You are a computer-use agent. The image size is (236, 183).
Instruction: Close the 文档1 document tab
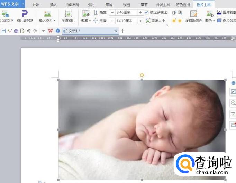[x=116, y=31]
